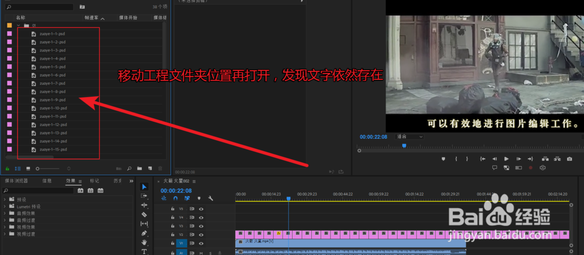Go to Out point in Program monitor
584x255 pixels.
(x=531, y=159)
